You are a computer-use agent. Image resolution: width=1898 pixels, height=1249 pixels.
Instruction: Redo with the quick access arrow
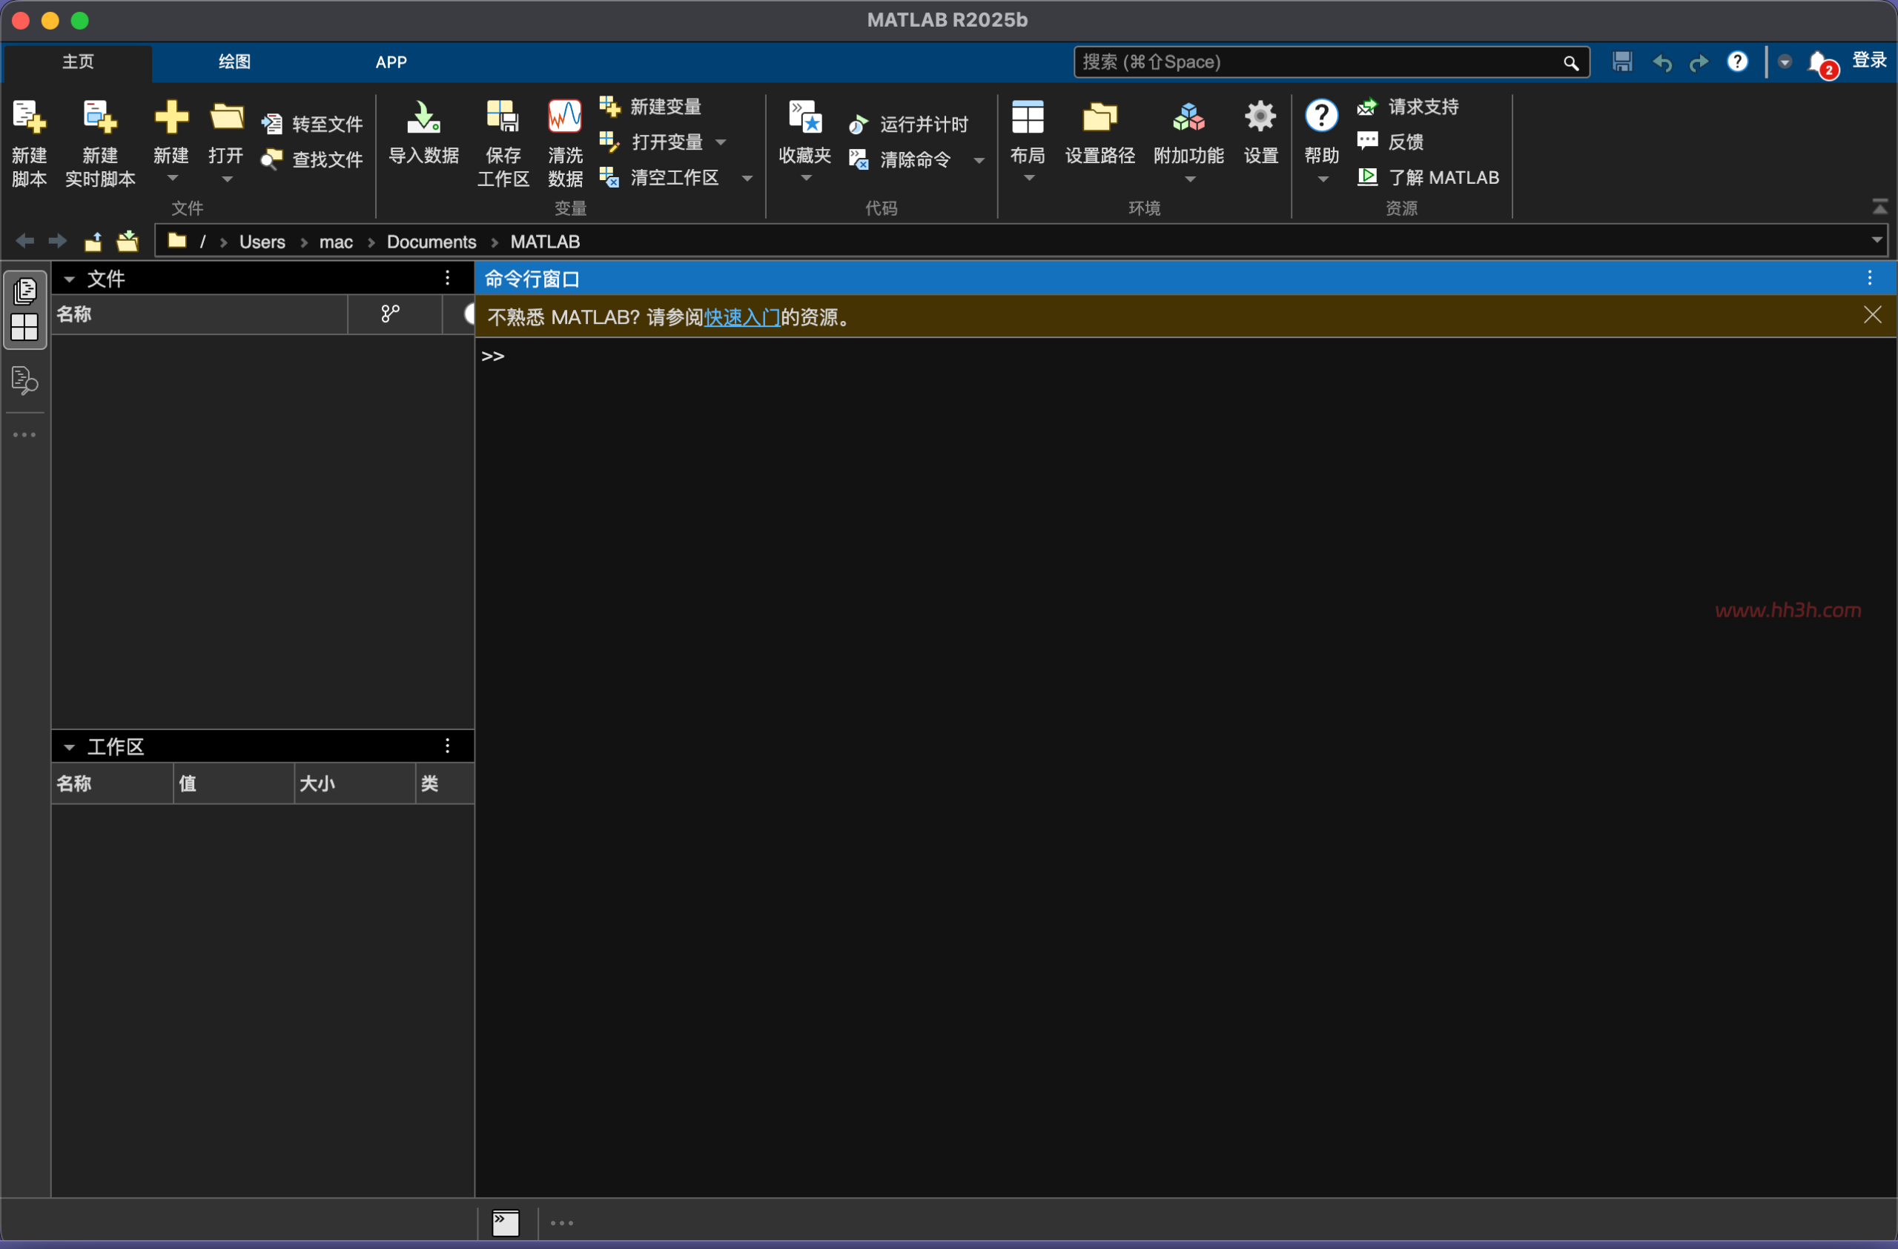(1699, 62)
